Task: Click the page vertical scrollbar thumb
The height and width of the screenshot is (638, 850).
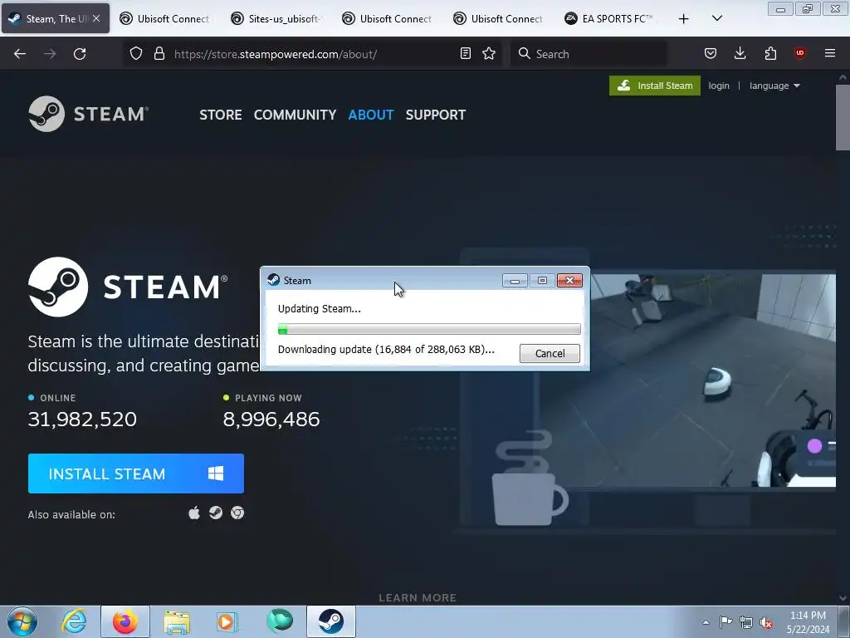Action: tap(843, 116)
